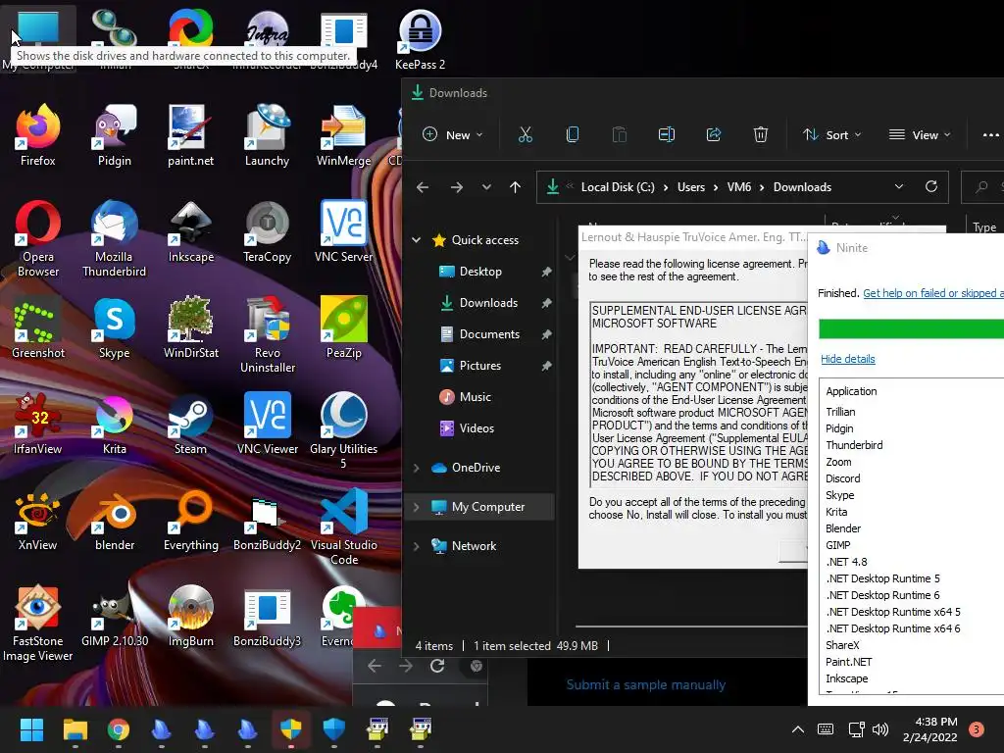Open the New dropdown in Explorer
This screenshot has width=1004, height=753.
(453, 134)
